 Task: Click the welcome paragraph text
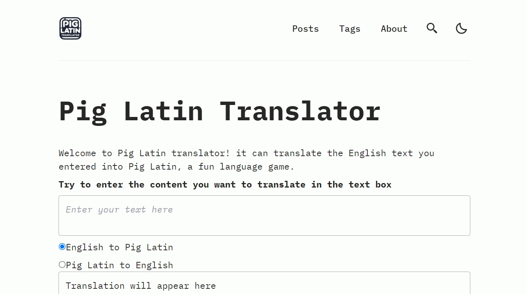click(246, 160)
